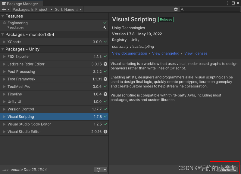Click Visual Studio Editor update arrow icon
The height and width of the screenshot is (174, 241).
tap(105, 132)
